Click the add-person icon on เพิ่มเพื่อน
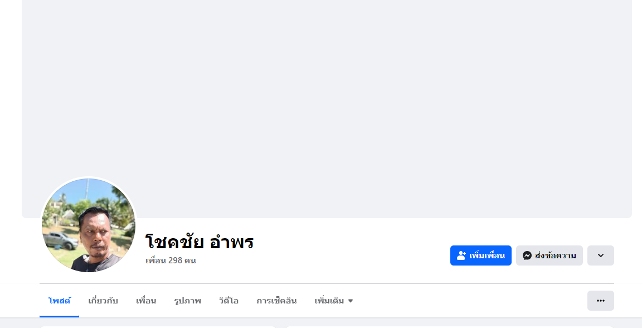This screenshot has height=328, width=642. tap(461, 255)
